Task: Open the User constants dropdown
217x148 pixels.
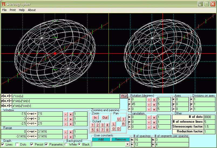Action: [x=127, y=145]
